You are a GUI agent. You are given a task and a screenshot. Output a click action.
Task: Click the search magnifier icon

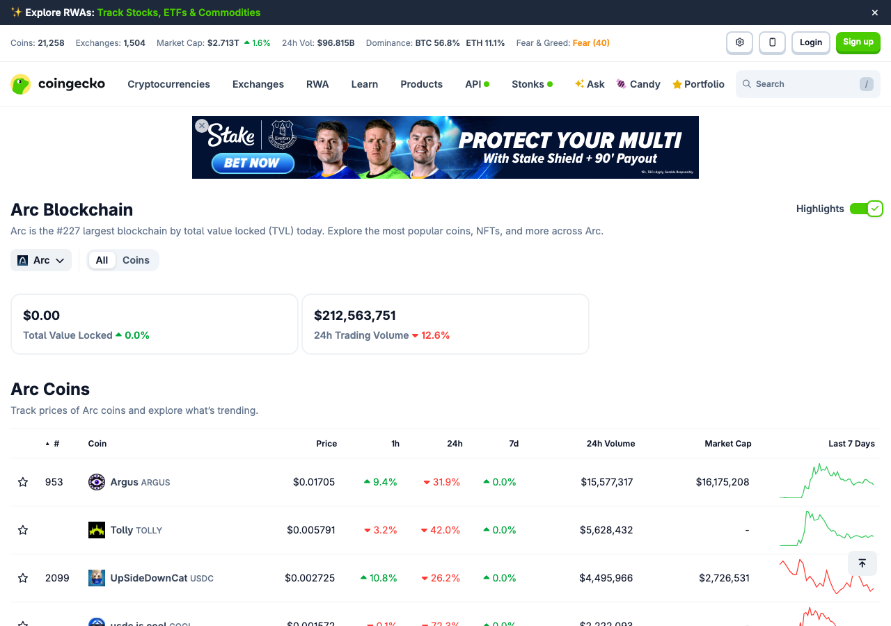[x=747, y=84]
